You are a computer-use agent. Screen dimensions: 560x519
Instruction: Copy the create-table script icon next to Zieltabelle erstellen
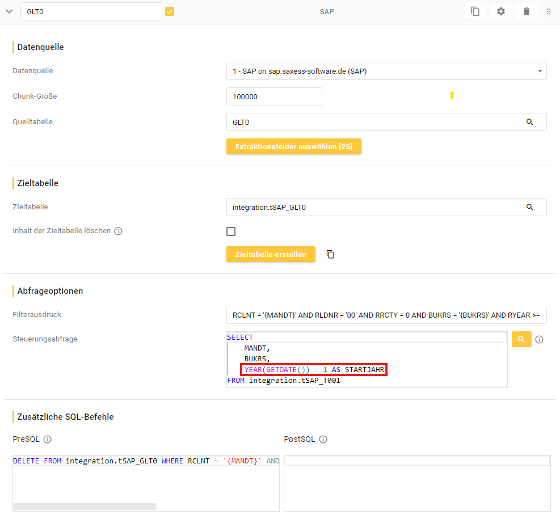330,255
